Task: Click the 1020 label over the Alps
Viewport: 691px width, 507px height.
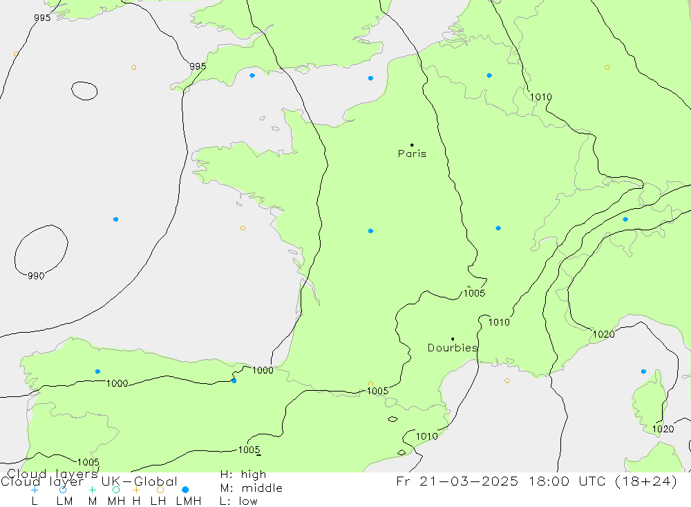Action: click(604, 335)
